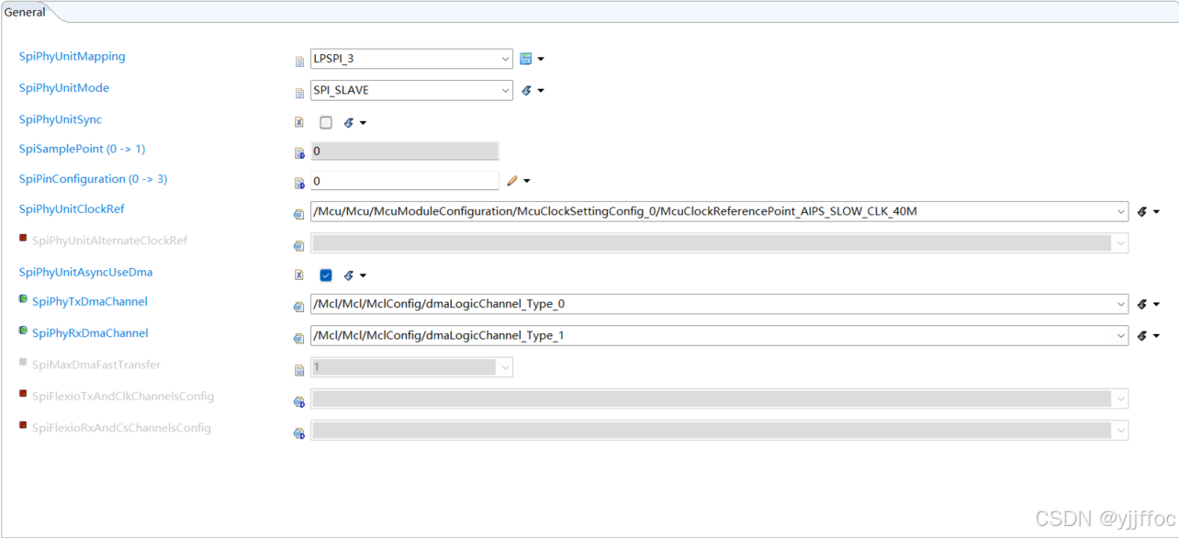The width and height of the screenshot is (1179, 538).
Task: Click the integer type icon left of SpiPinConfiguration
Action: coord(299,184)
